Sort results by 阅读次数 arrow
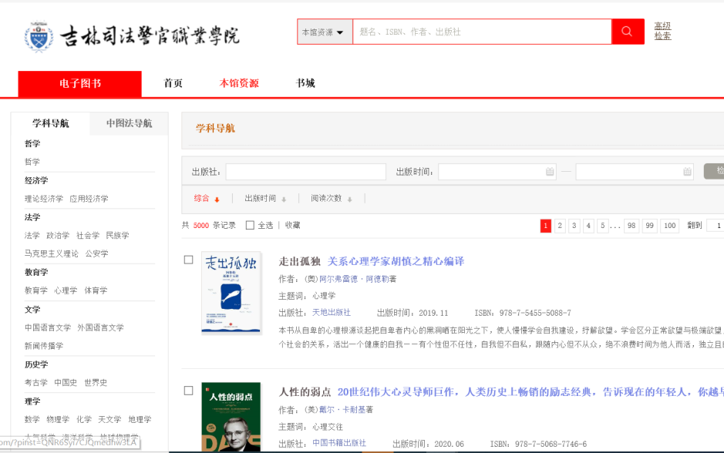Image resolution: width=724 pixels, height=453 pixels. [349, 200]
